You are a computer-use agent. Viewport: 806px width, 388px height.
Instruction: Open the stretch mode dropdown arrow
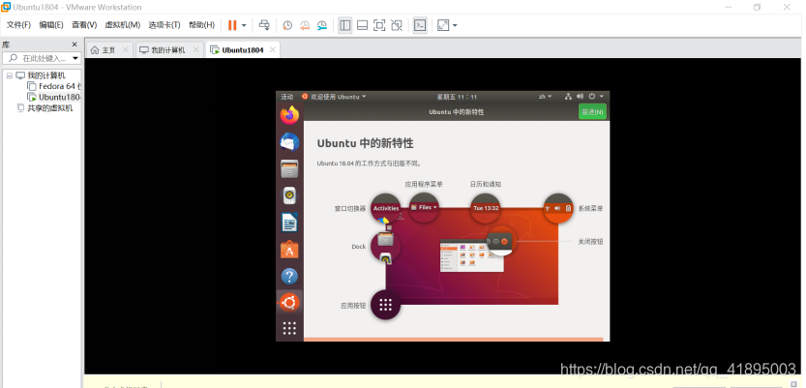point(455,25)
